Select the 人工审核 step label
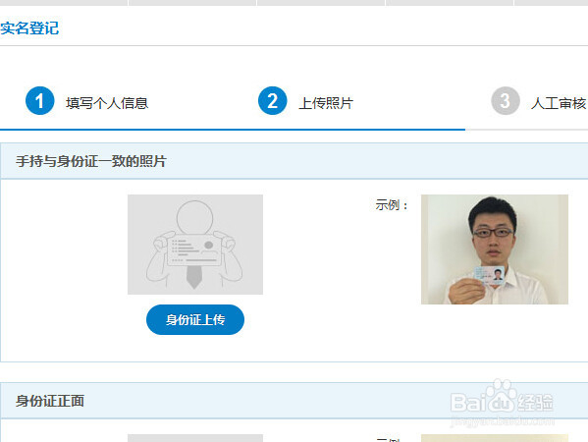 [559, 103]
